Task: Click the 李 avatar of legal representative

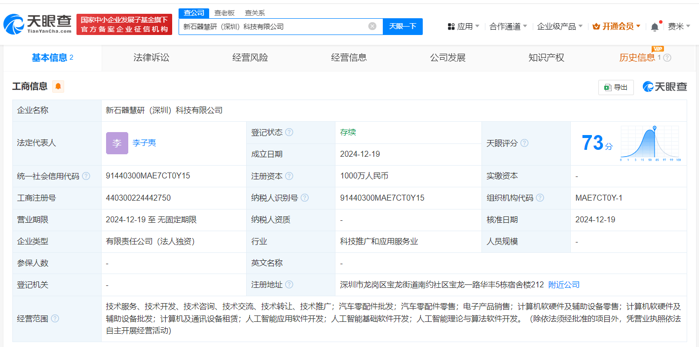Action: (x=117, y=143)
